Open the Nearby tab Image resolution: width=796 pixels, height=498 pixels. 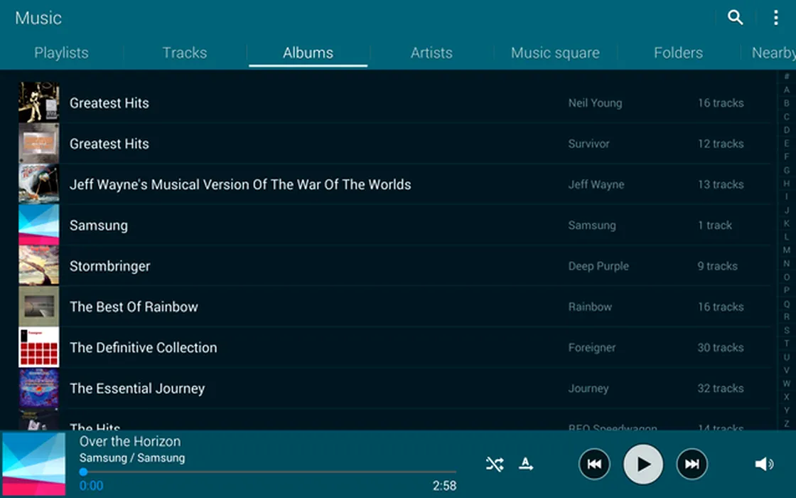coord(774,53)
